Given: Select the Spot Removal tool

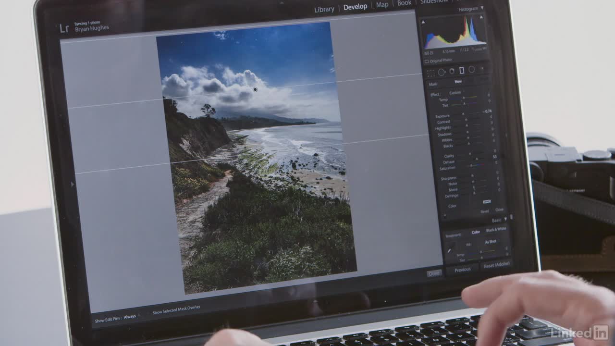Looking at the screenshot, I should coord(442,73).
